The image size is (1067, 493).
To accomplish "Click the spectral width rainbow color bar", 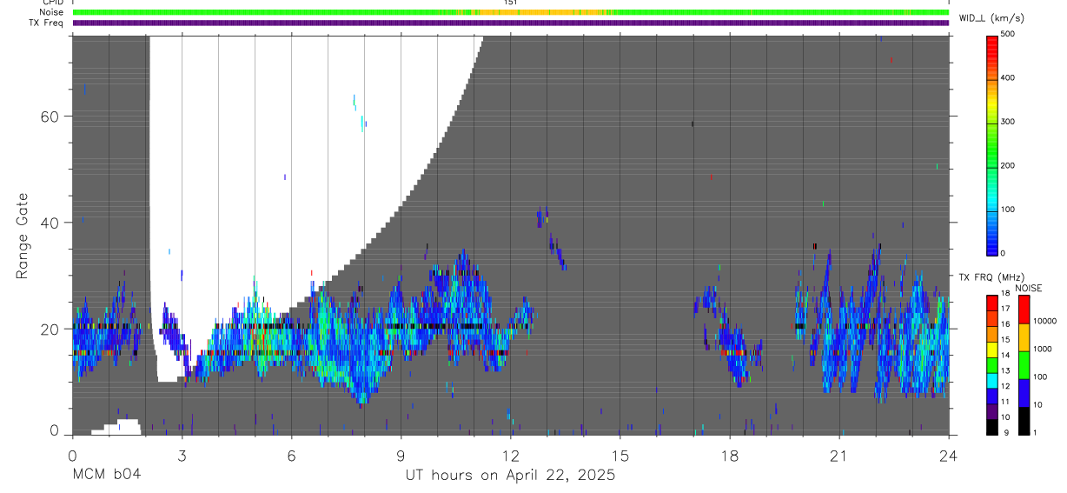I will click(x=992, y=144).
